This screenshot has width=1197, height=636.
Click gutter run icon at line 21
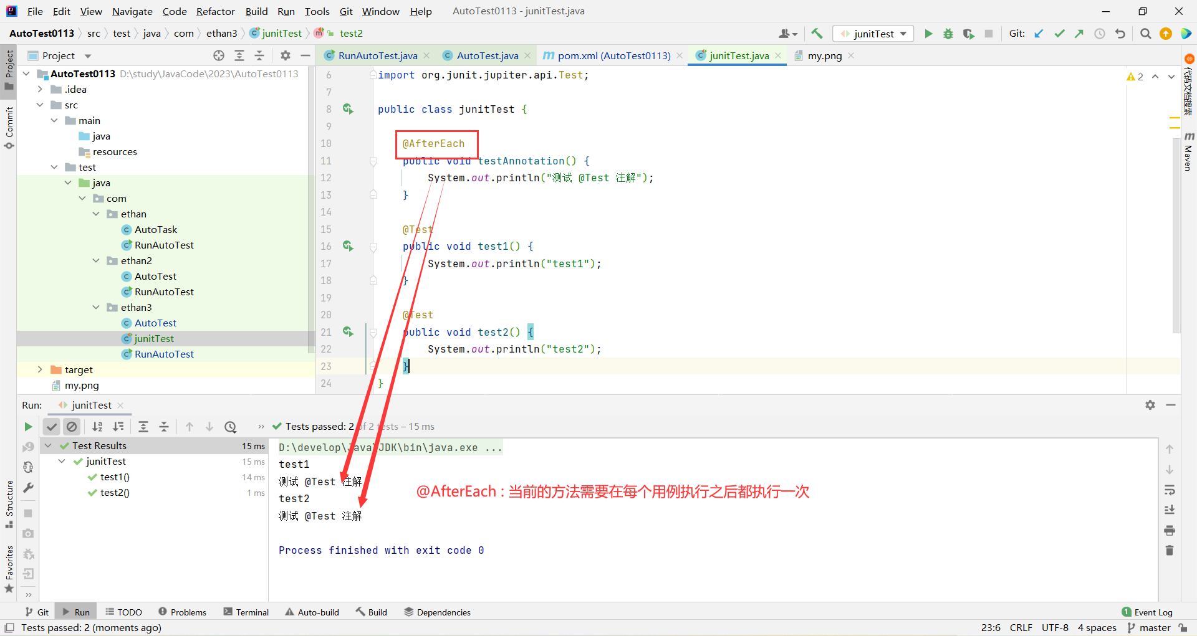(348, 332)
